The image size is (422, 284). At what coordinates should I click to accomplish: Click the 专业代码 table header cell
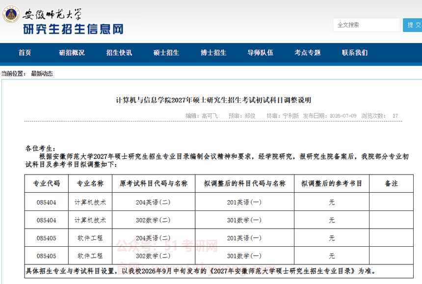47,183
